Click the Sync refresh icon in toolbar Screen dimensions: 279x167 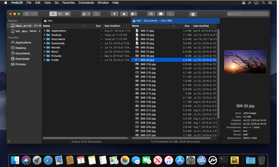coord(151,14)
